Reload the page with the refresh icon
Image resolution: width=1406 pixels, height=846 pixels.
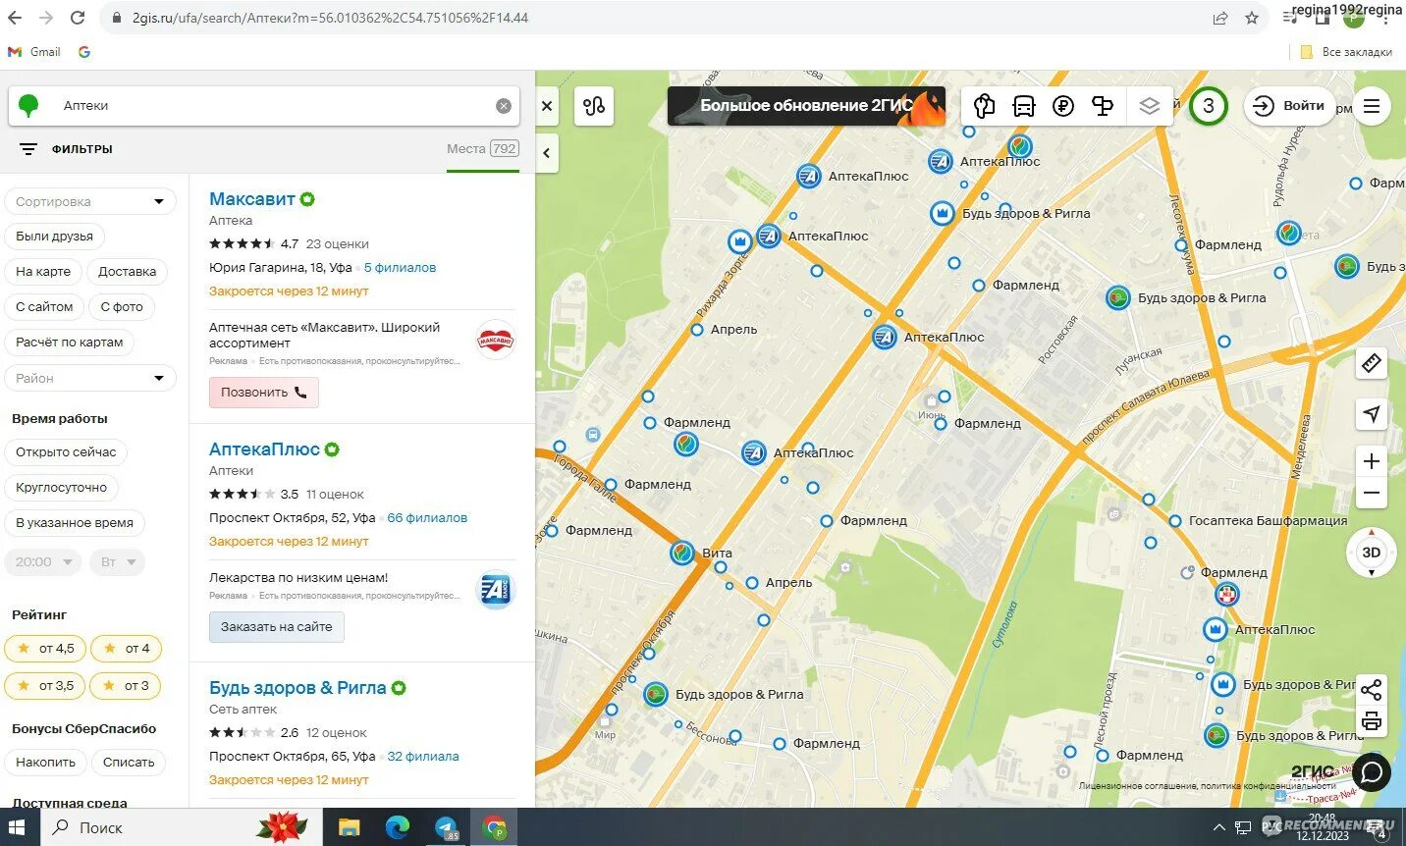point(78,18)
